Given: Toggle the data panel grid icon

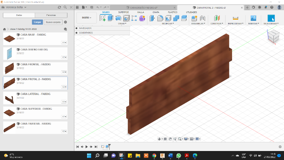Looking at the screenshot, I should point(77,7).
